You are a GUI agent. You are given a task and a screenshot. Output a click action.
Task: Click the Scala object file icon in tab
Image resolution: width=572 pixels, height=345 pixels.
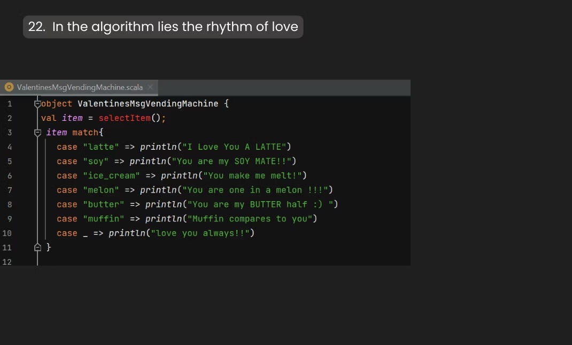9,87
